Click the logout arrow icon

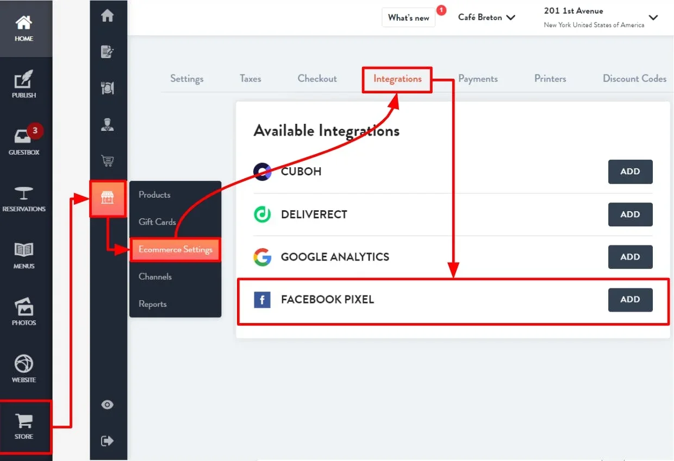108,440
